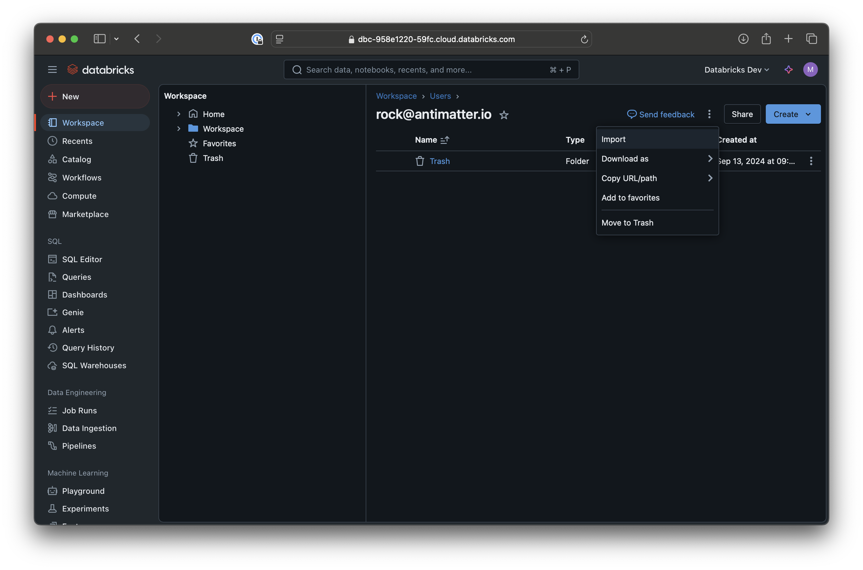Image resolution: width=863 pixels, height=570 pixels.
Task: Open Queries in the sidebar
Action: click(95, 277)
